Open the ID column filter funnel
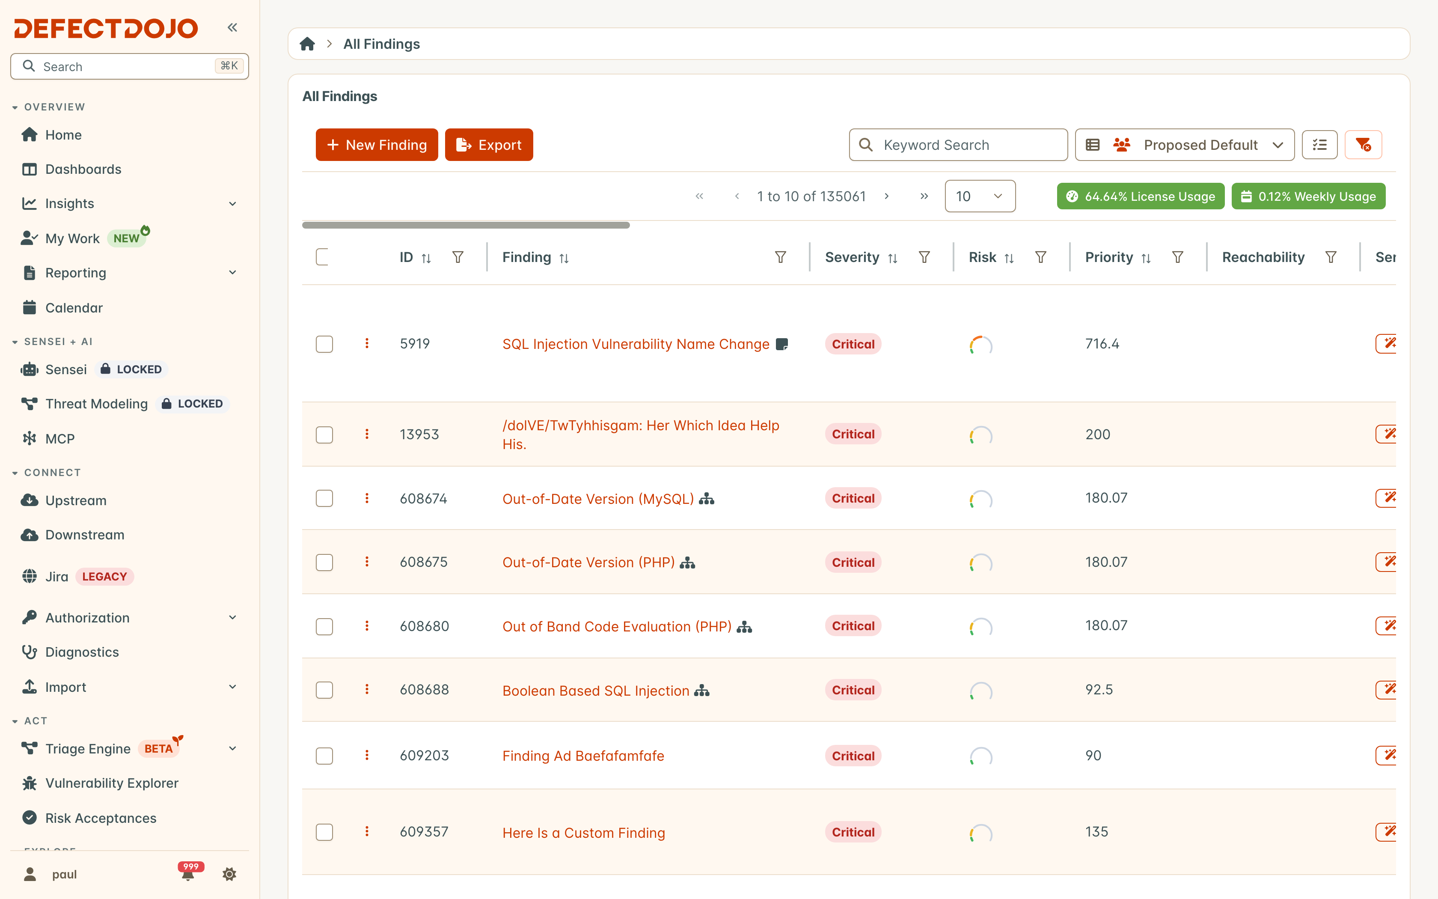This screenshot has height=899, width=1438. (458, 257)
